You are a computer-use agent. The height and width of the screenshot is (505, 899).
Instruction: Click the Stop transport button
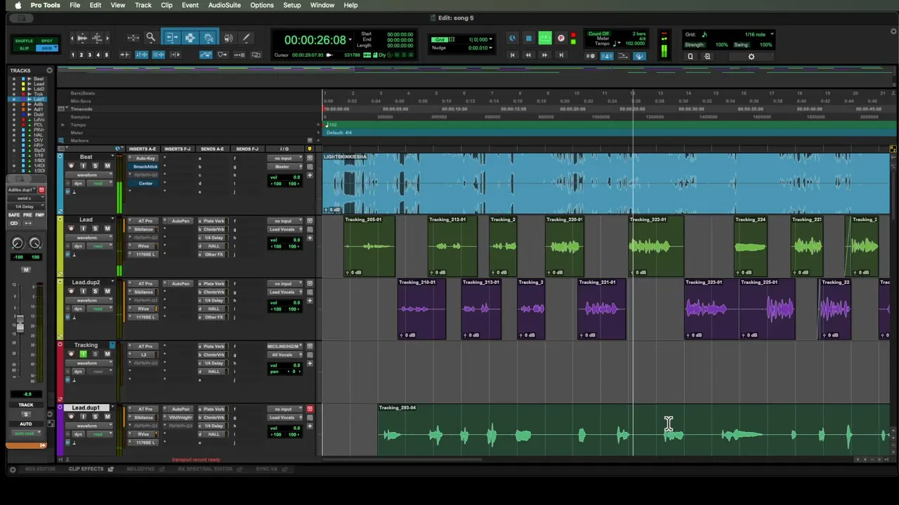pyautogui.click(x=529, y=39)
